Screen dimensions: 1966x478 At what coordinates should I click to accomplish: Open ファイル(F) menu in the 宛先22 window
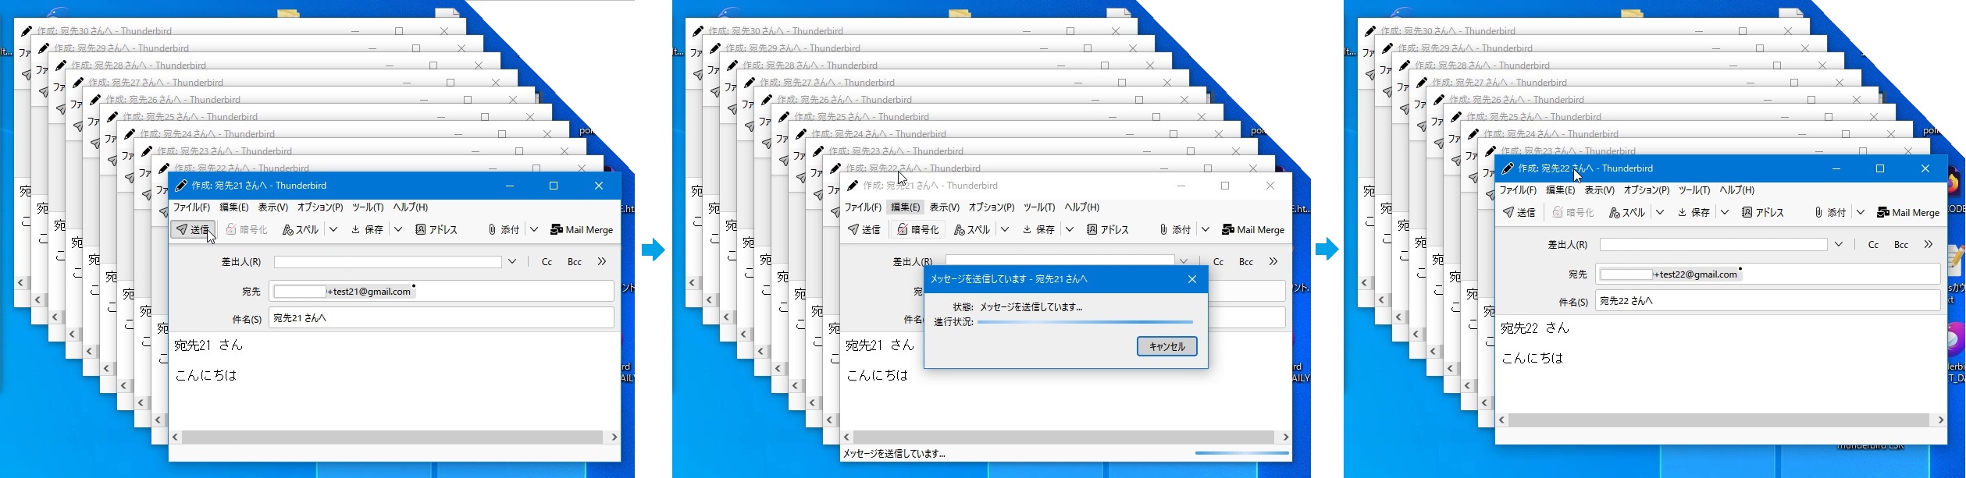pyautogui.click(x=1518, y=190)
